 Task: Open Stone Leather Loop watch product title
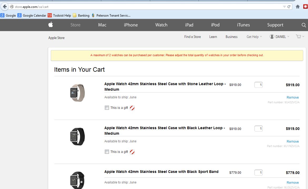click(165, 86)
